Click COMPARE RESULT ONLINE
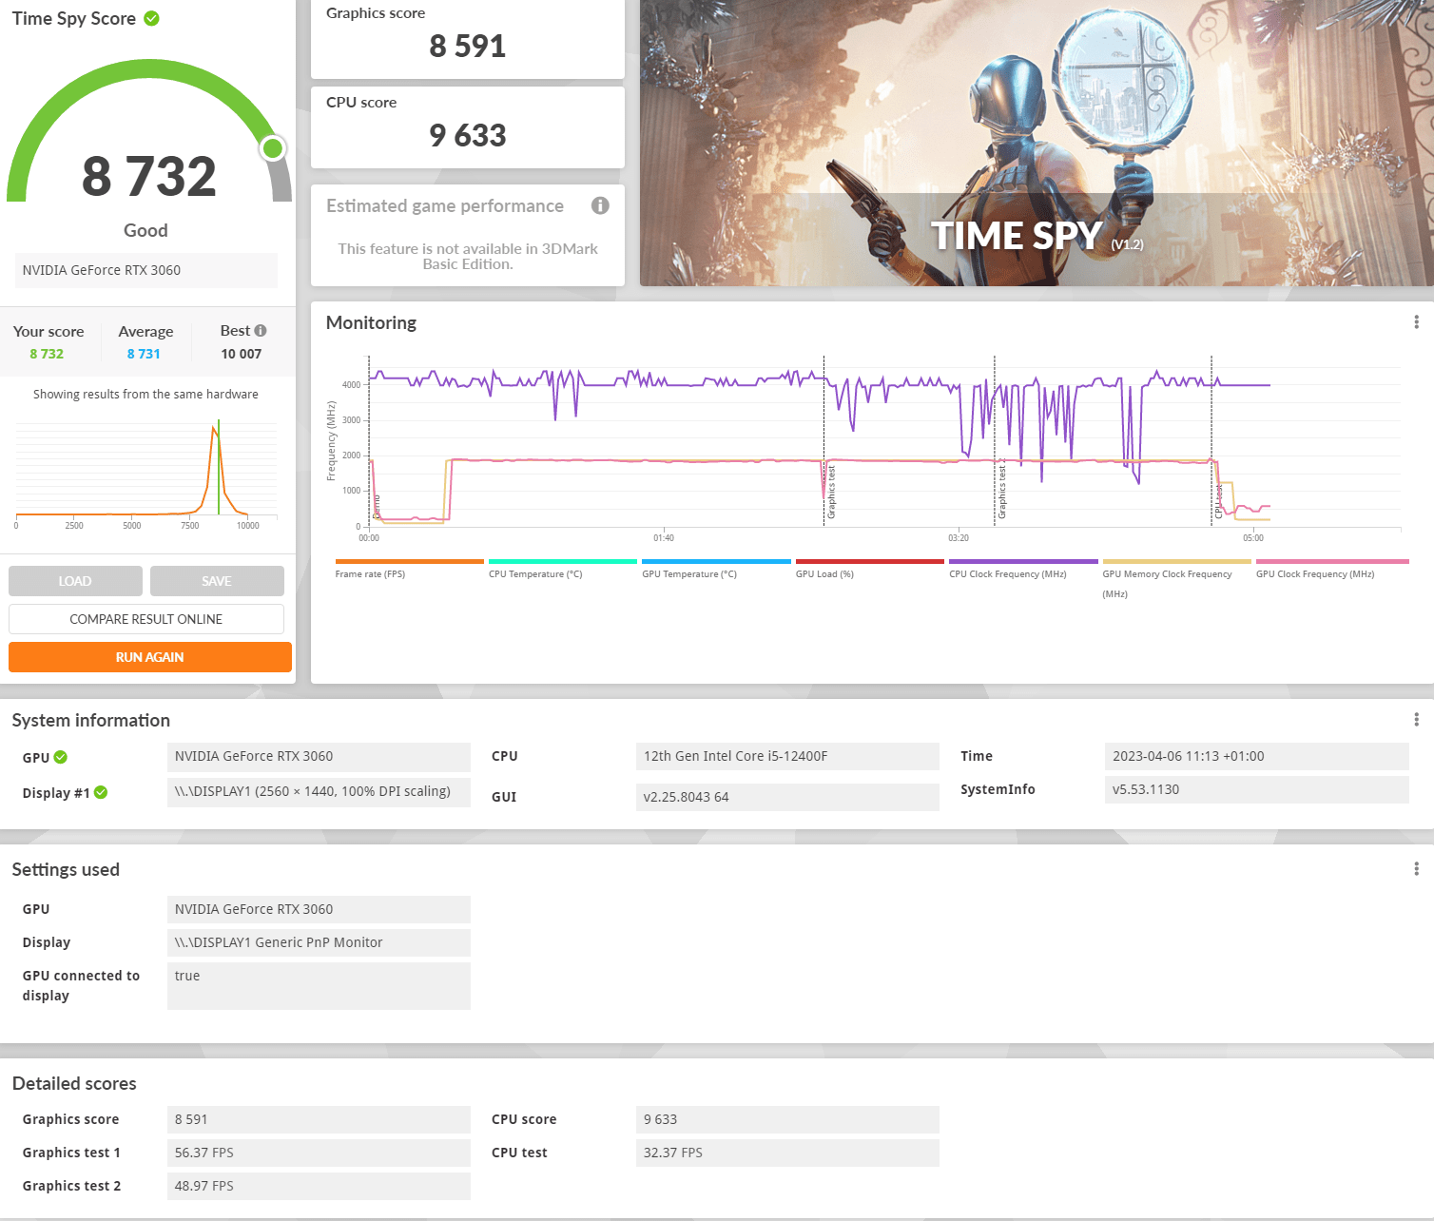 coord(146,619)
